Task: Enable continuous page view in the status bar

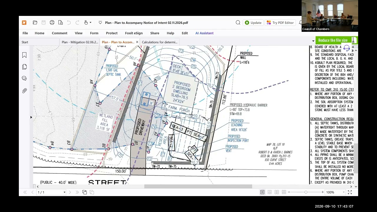Action: pos(269,192)
